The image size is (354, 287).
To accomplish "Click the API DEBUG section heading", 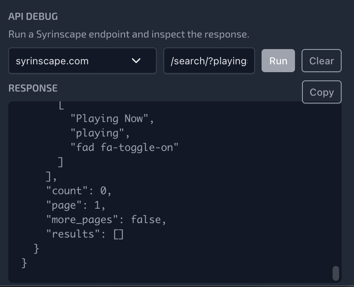I will coord(33,17).
